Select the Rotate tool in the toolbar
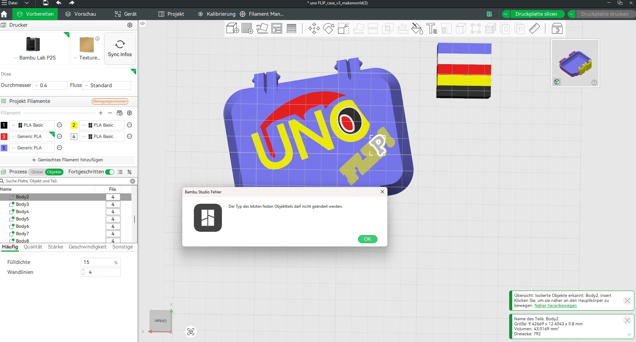The height and width of the screenshot is (342, 636). tap(329, 28)
